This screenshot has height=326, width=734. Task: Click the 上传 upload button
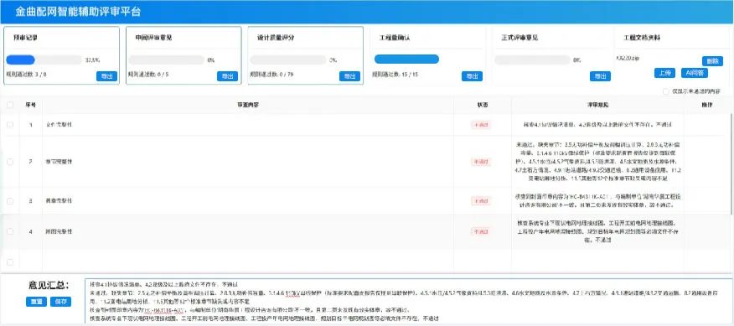664,73
